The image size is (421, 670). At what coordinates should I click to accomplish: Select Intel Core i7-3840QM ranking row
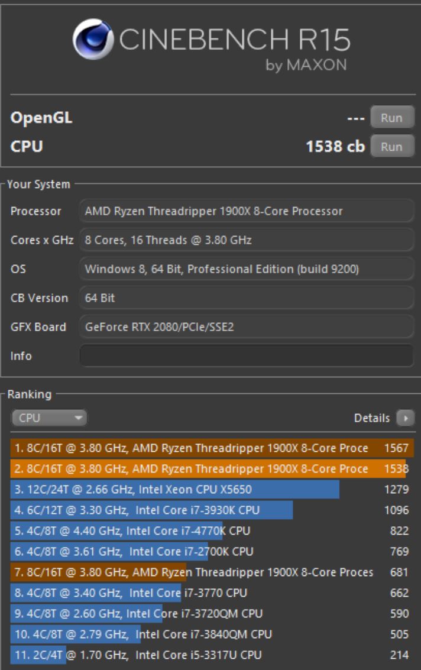211,634
